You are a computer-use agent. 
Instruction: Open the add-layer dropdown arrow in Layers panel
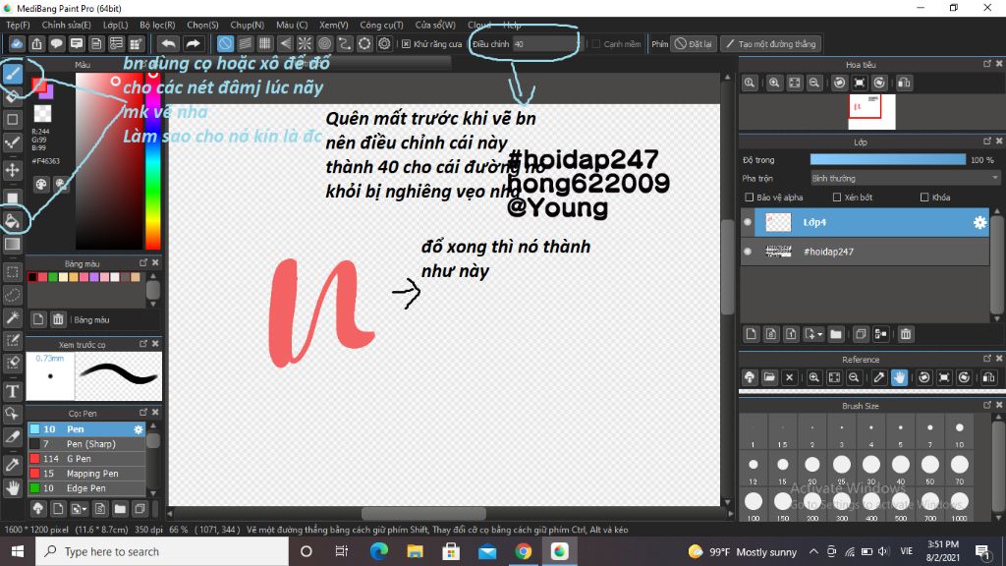click(x=818, y=335)
